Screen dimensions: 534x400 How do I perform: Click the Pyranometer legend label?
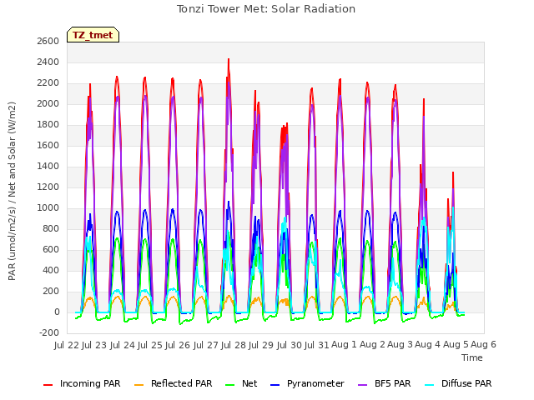[315, 383]
